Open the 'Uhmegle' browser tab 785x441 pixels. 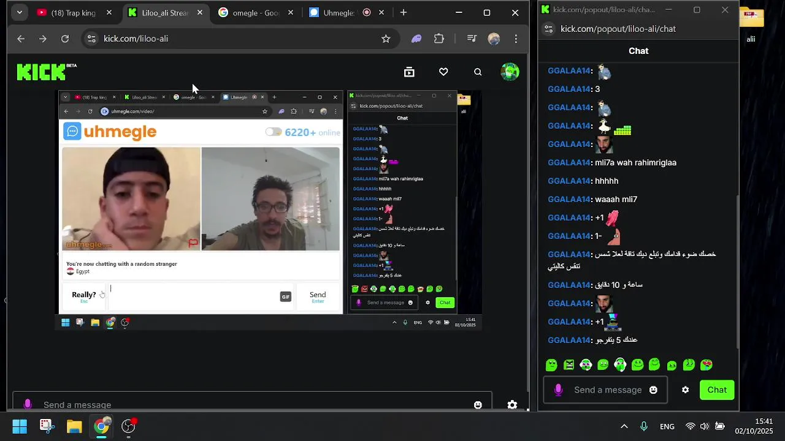pos(346,12)
